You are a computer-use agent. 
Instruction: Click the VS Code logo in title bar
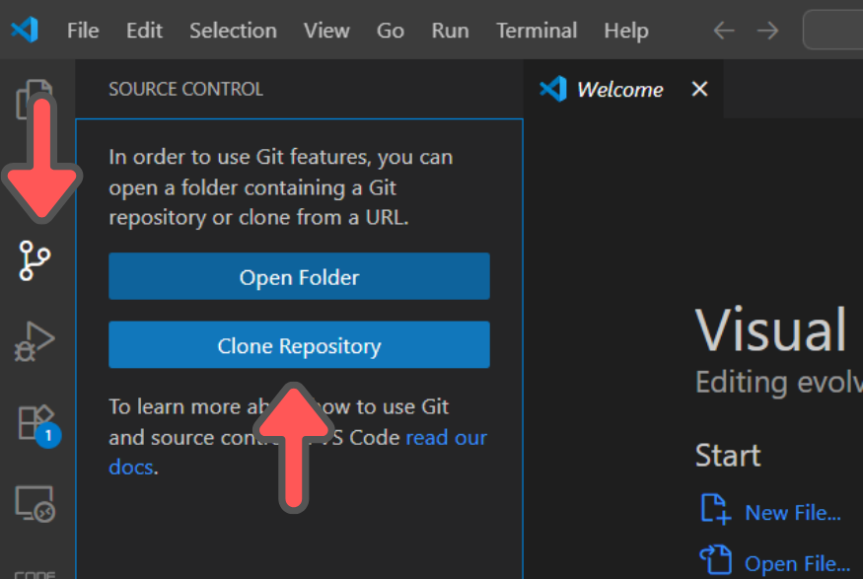coord(25,30)
